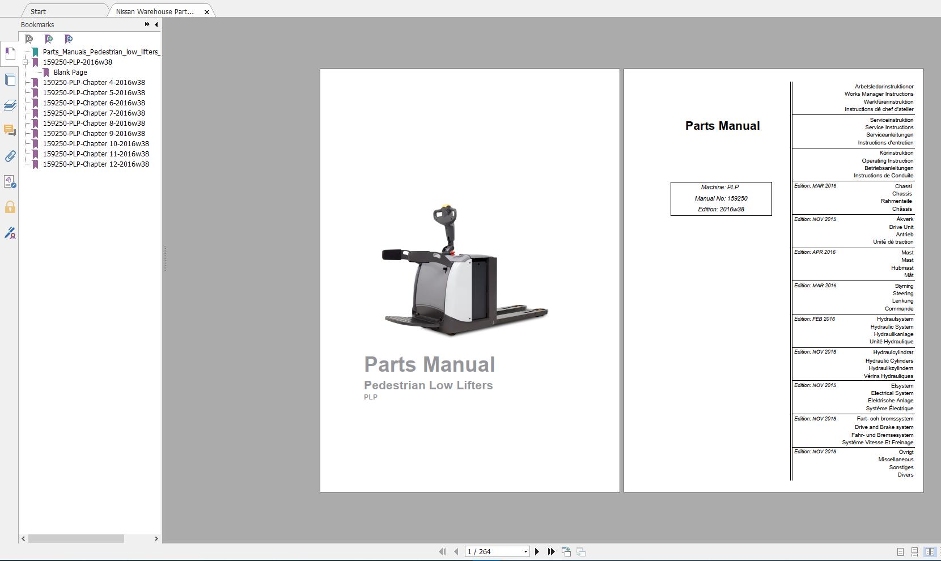The height and width of the screenshot is (561, 941).
Task: Click the double-arrow Bookmarks pane options button
Action: click(x=147, y=24)
